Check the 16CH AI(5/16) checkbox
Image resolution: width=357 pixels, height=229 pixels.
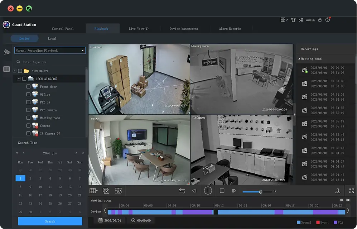point(24,78)
